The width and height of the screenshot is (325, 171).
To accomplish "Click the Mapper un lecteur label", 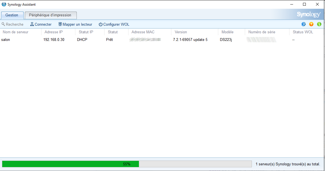I will 77,24.
